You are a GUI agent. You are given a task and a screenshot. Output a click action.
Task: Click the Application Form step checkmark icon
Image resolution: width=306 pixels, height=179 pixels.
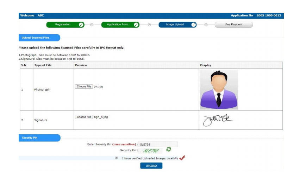tap(136, 25)
